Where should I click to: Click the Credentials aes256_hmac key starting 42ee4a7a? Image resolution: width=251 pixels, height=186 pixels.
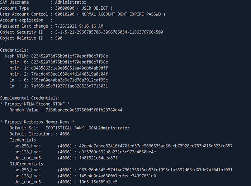click(x=156, y=146)
